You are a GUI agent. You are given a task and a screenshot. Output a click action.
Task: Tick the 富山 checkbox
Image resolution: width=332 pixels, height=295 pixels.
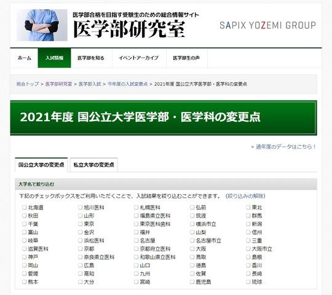pyautogui.click(x=24, y=232)
